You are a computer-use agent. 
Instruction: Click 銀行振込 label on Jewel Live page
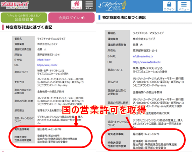pos(19,110)
